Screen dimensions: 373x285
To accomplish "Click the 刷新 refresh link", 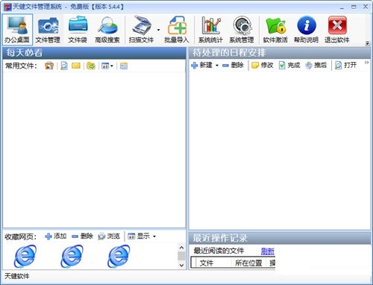I will click(x=268, y=251).
